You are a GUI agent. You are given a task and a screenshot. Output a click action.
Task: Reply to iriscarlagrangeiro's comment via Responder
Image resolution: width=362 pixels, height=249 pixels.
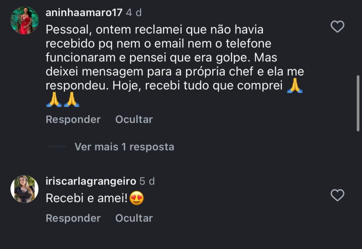(73, 218)
